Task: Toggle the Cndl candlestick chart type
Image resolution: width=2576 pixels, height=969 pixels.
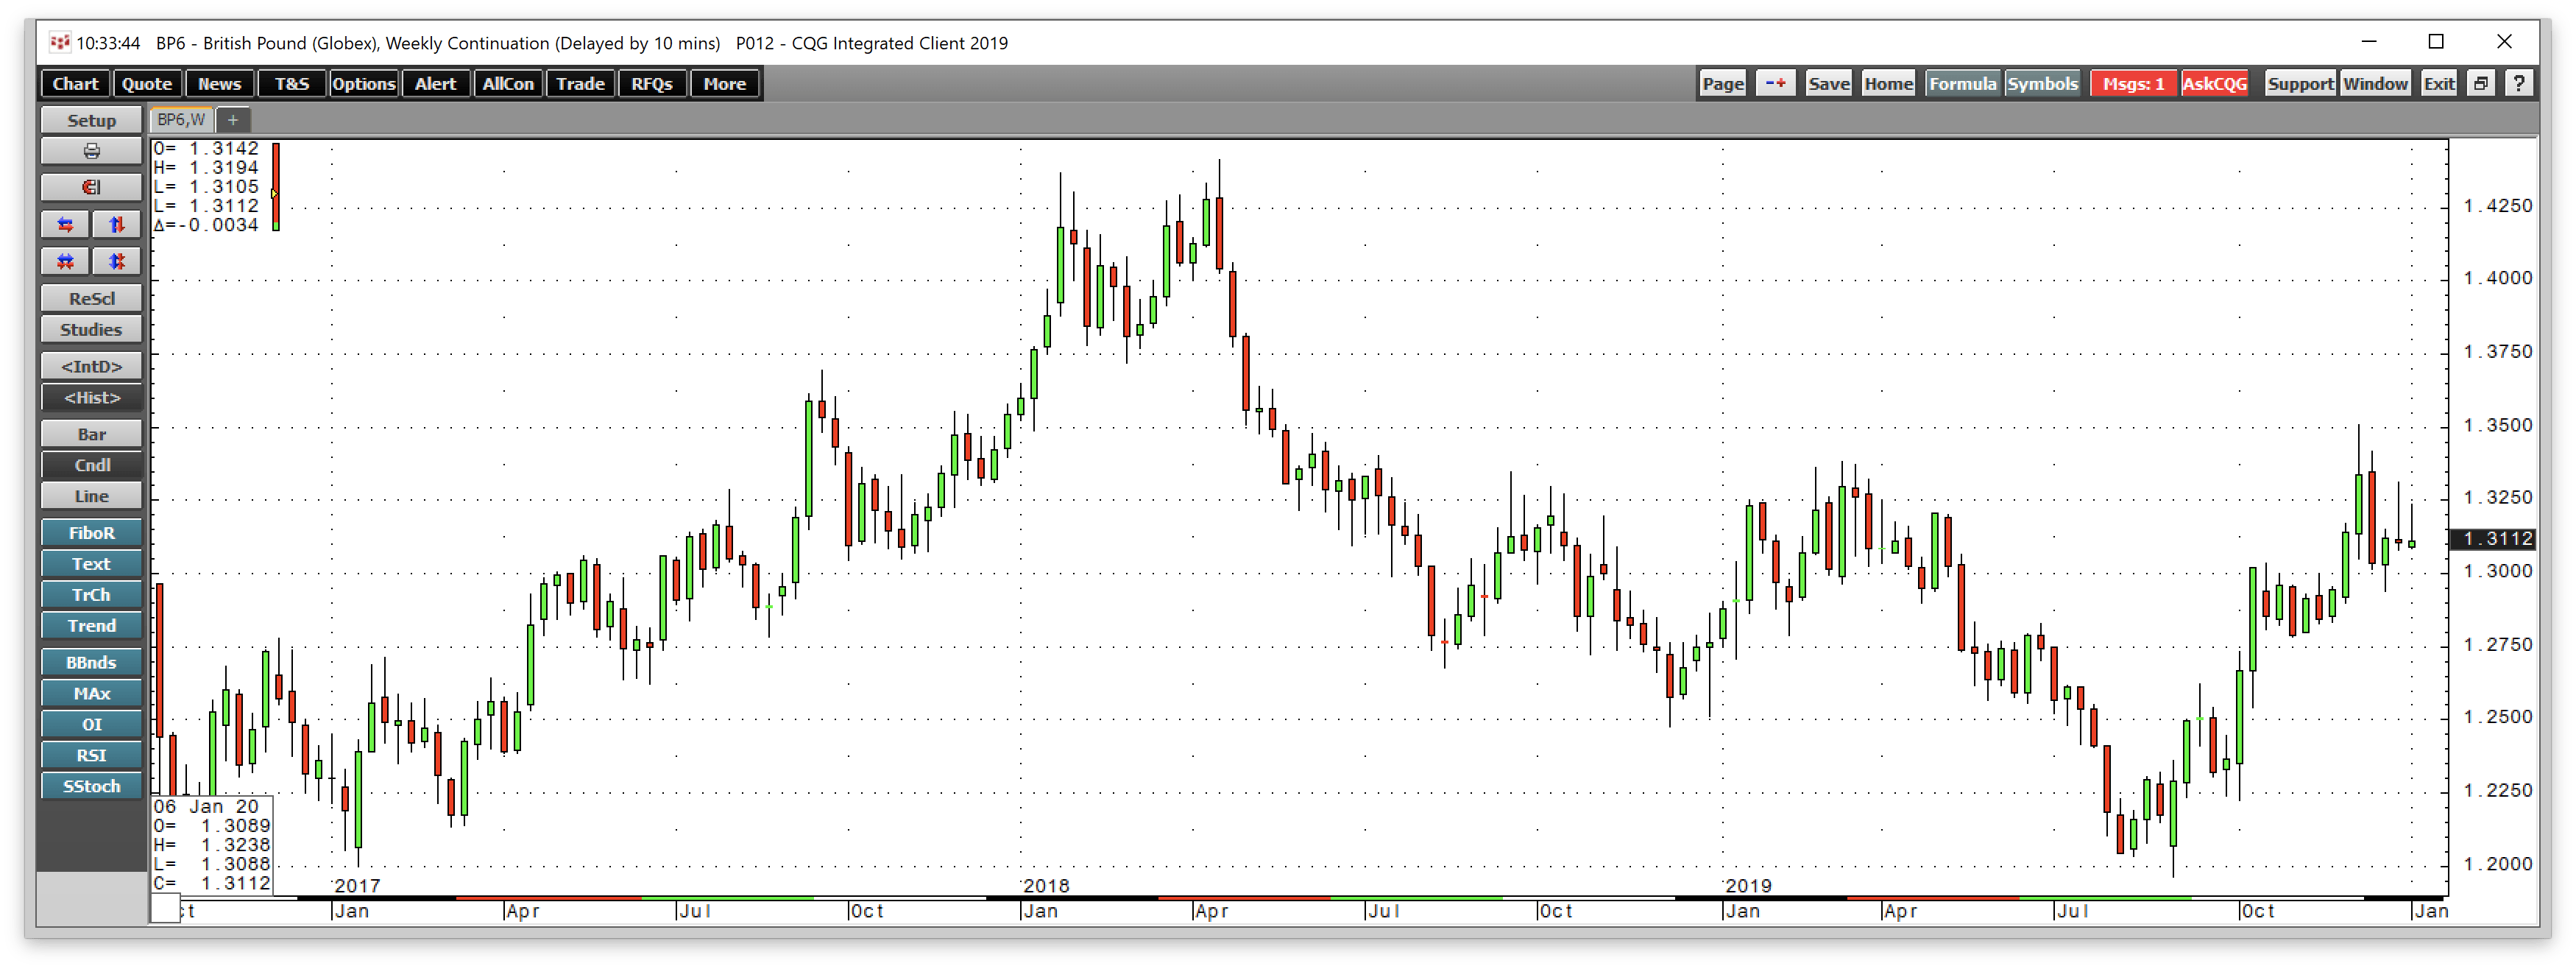Action: [x=91, y=465]
